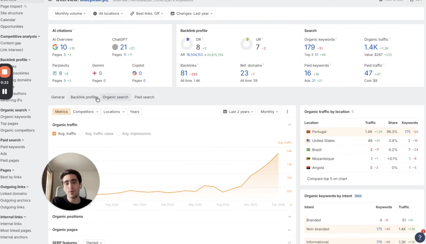Open the Owned dropdown under SERP features
The width and height of the screenshot is (426, 244).
tap(94, 242)
